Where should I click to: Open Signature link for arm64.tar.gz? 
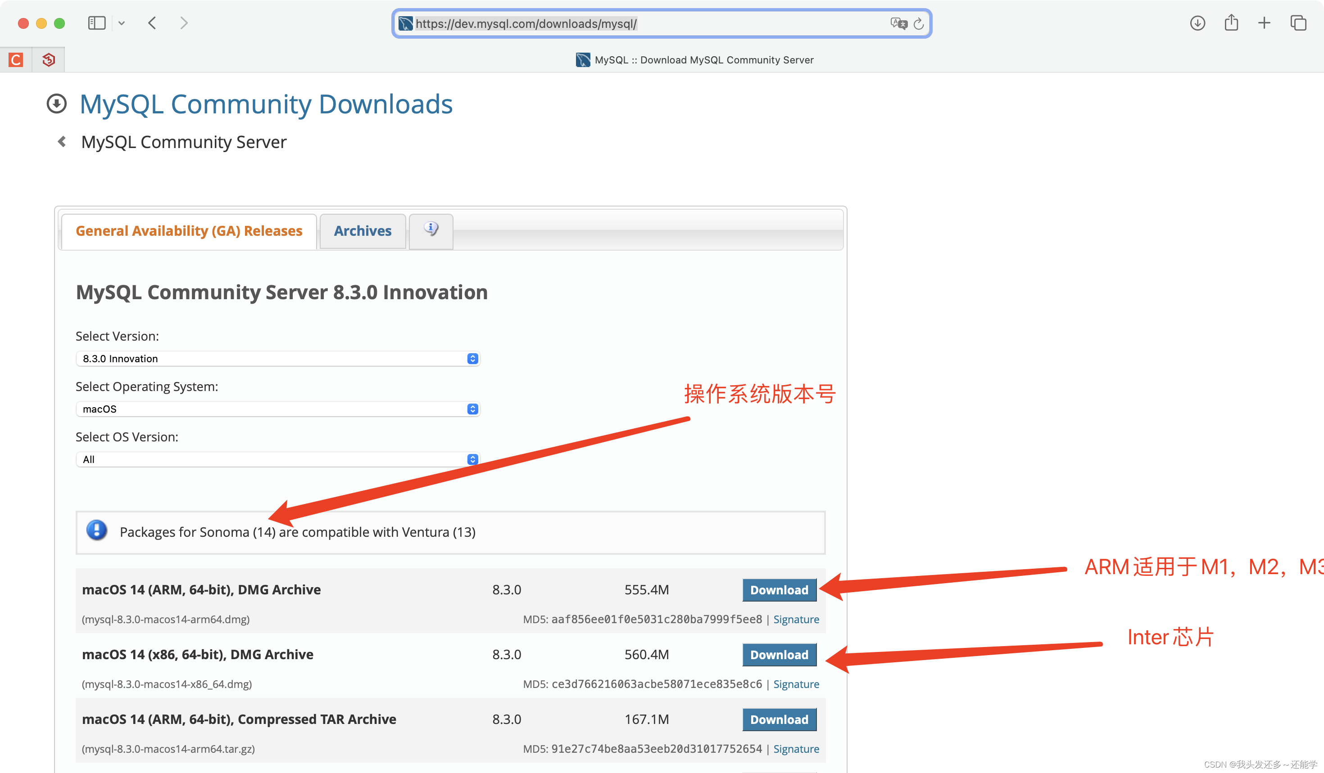click(796, 749)
